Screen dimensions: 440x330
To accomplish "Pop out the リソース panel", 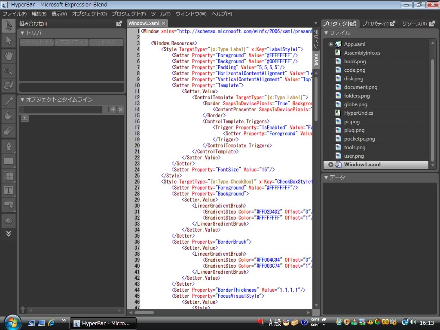I will [432, 24].
